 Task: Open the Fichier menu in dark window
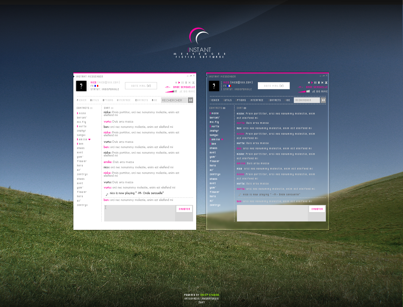(215, 100)
